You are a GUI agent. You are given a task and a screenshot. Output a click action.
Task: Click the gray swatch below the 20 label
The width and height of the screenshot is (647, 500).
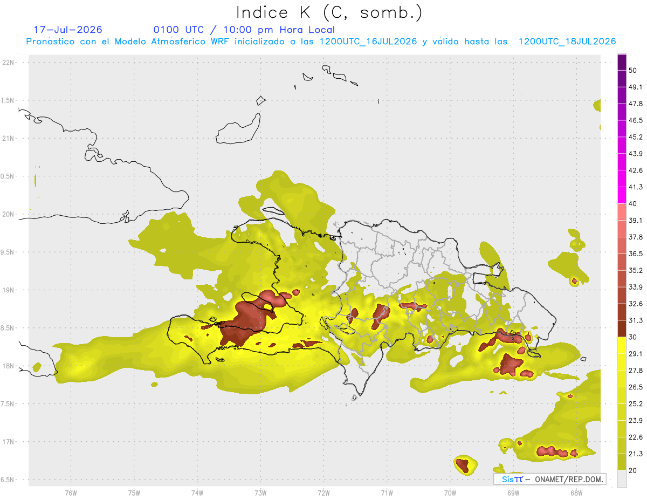tap(622, 479)
